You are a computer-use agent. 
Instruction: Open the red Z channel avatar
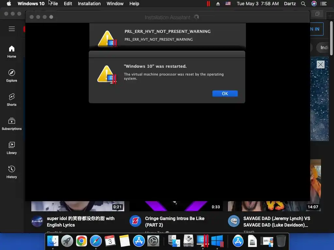pos(135,221)
